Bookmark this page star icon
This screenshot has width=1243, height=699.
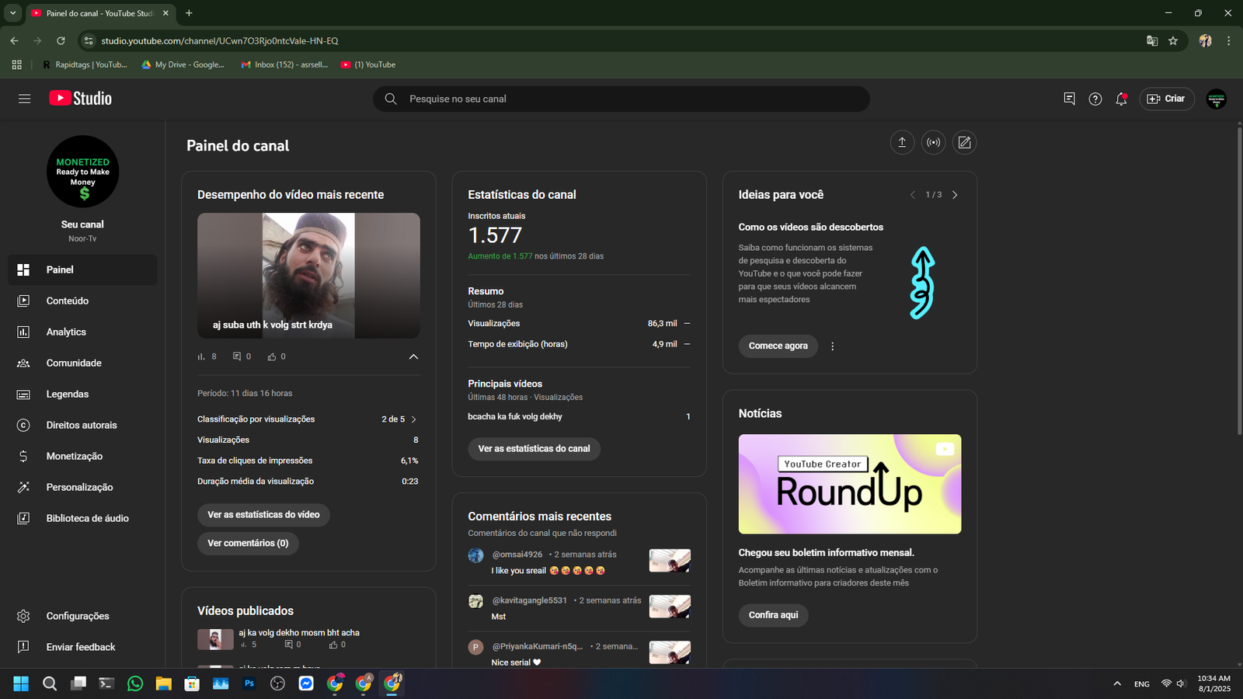[x=1173, y=40]
